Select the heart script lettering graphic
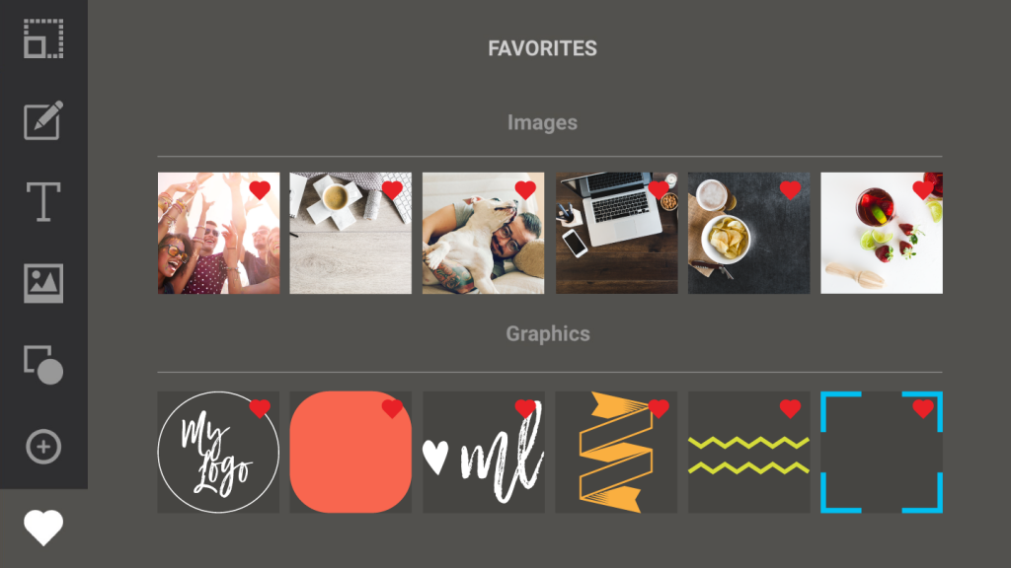Screen dimensions: 1011x568 pyautogui.click(x=483, y=452)
